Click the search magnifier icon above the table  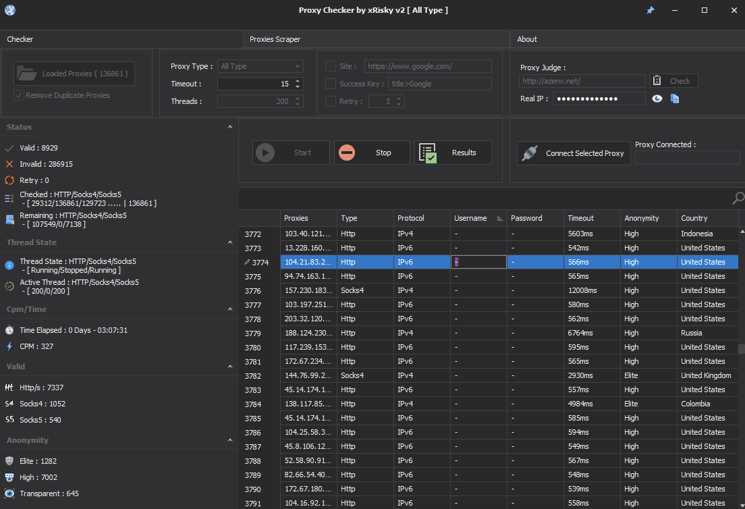pos(738,198)
